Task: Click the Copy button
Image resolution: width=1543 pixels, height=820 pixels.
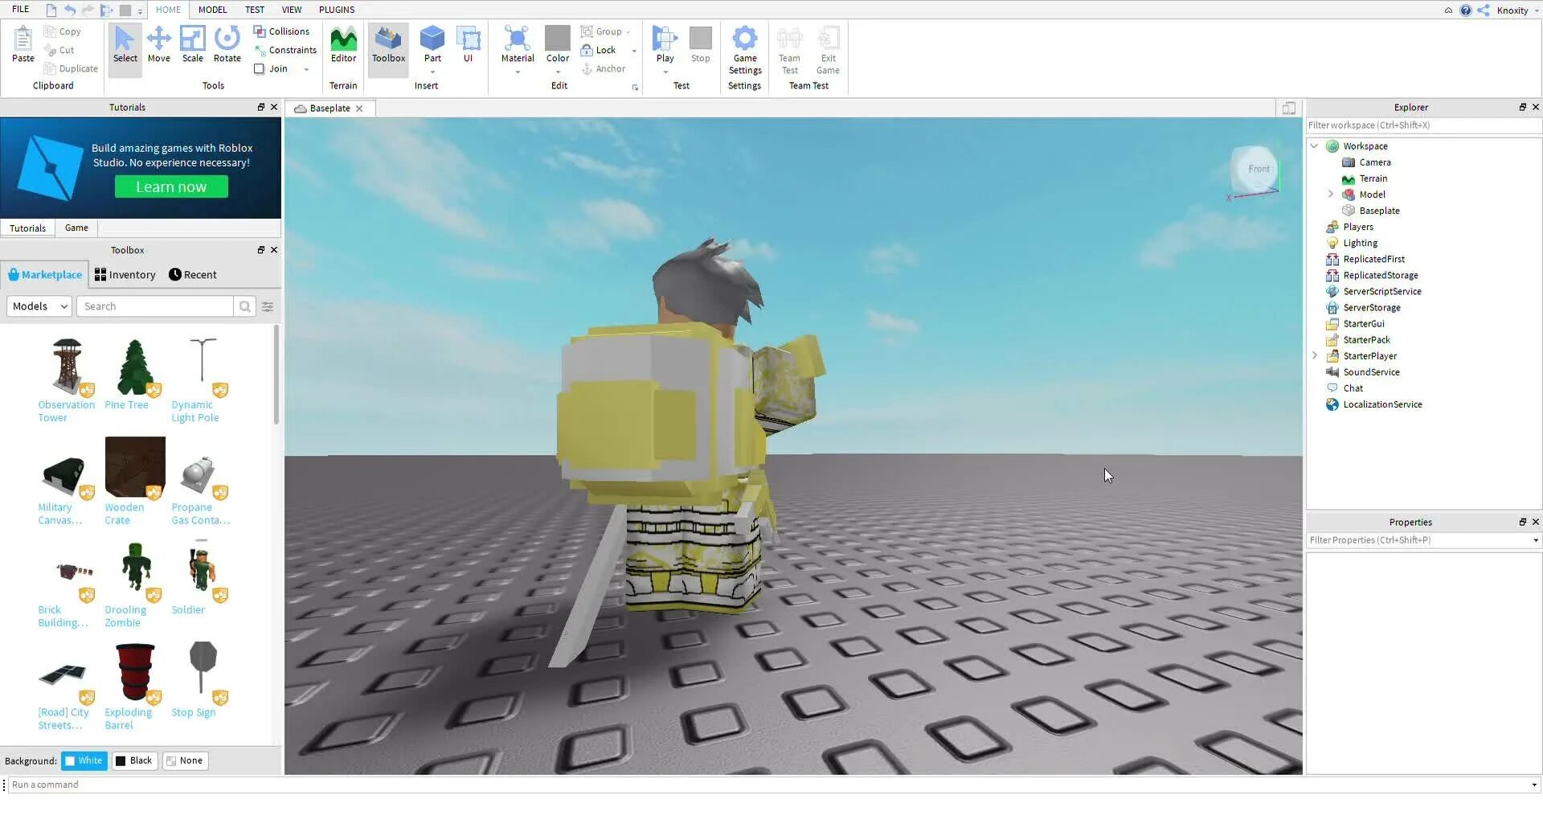Action: click(63, 31)
